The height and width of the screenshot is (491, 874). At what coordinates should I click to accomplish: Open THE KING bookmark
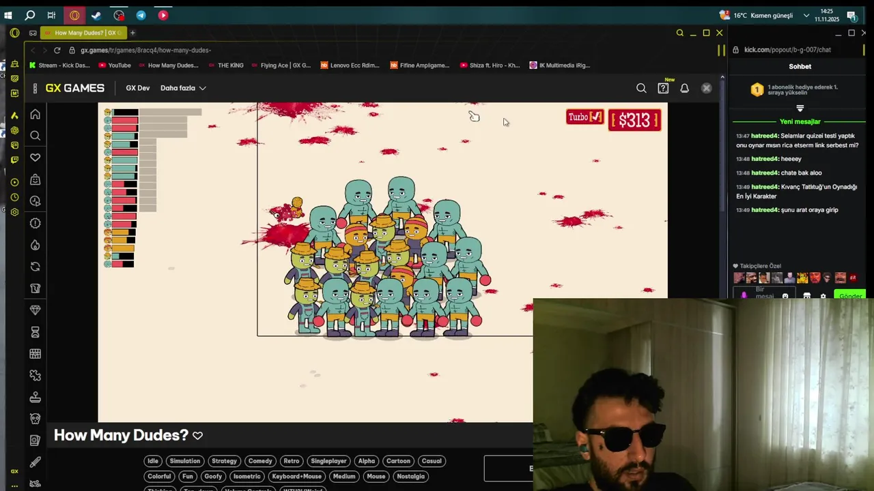point(225,65)
